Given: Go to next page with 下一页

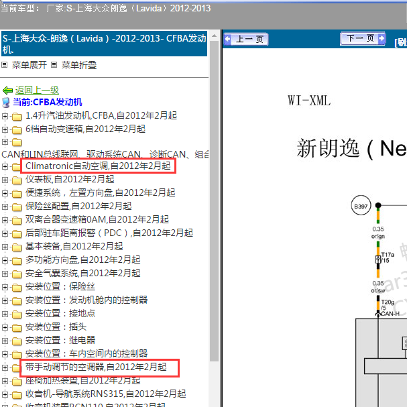Looking at the screenshot, I should tap(363, 39).
